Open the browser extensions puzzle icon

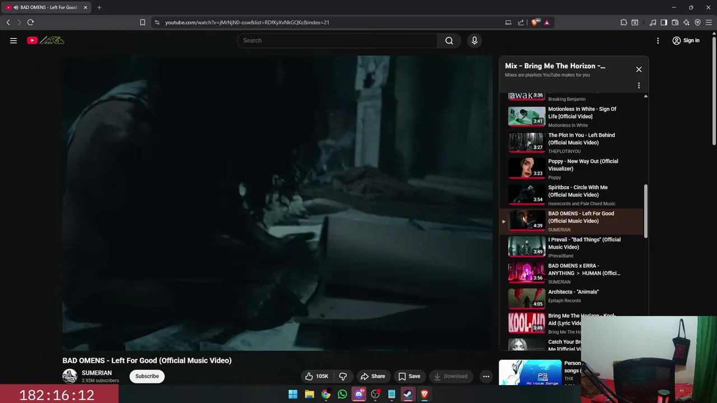point(623,22)
